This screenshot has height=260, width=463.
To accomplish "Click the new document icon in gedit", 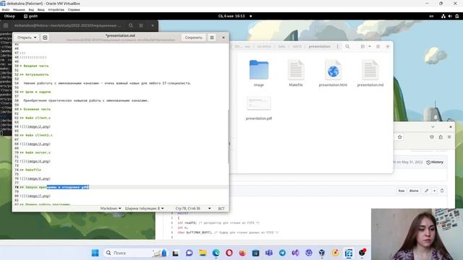I will point(45,38).
